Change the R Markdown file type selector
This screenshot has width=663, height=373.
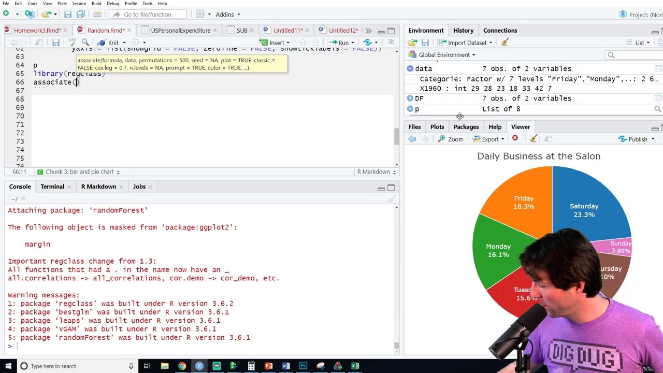[377, 171]
